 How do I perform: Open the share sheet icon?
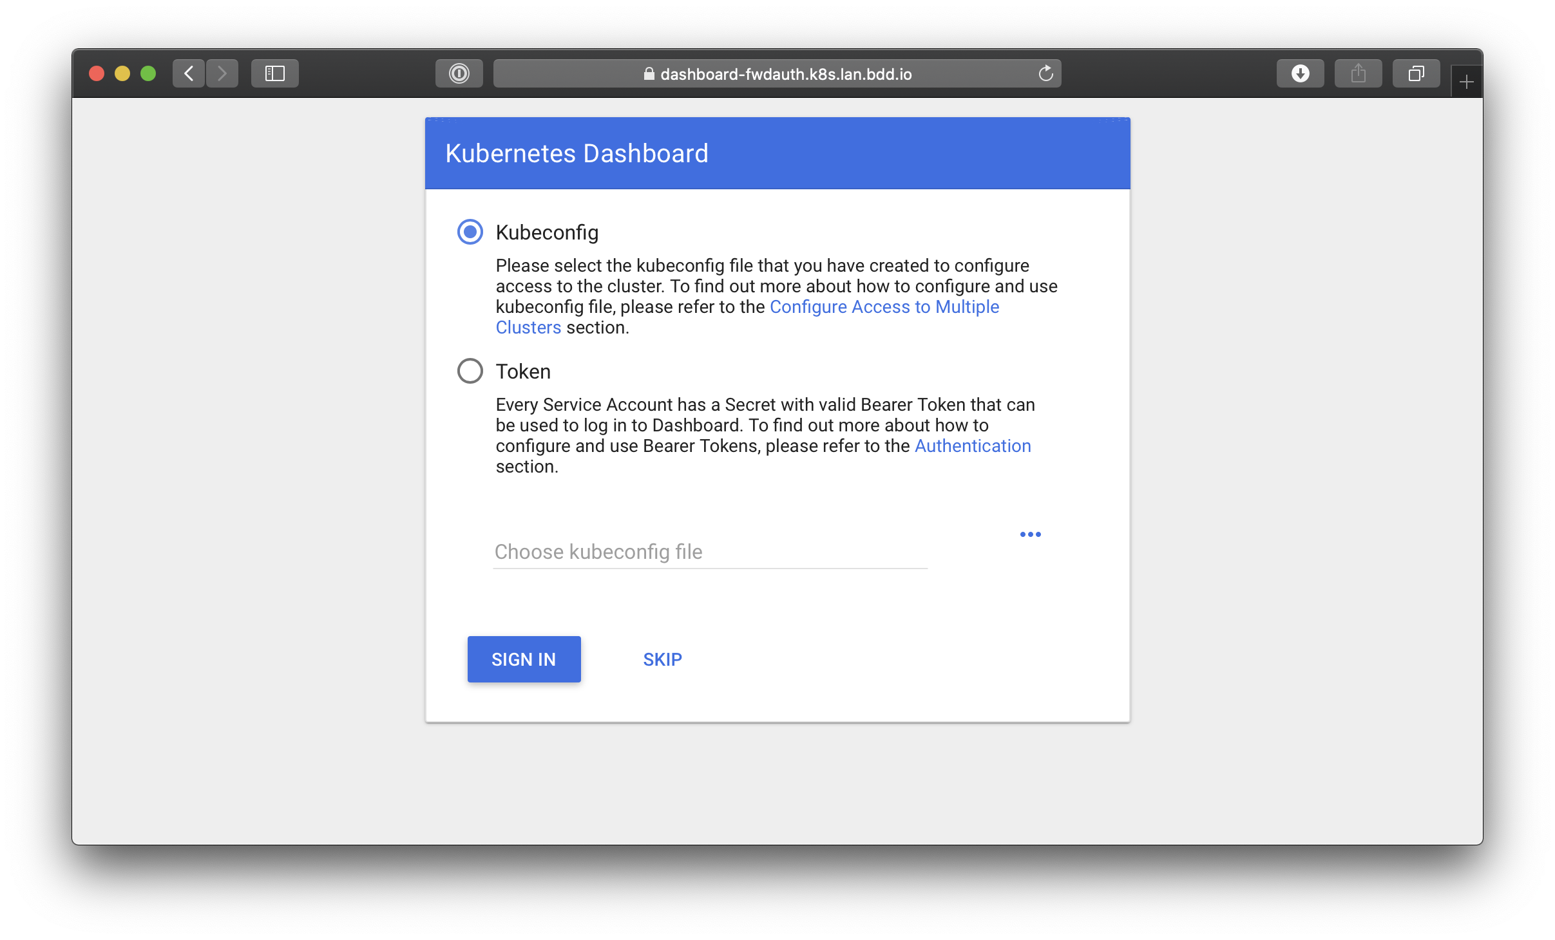(1359, 73)
